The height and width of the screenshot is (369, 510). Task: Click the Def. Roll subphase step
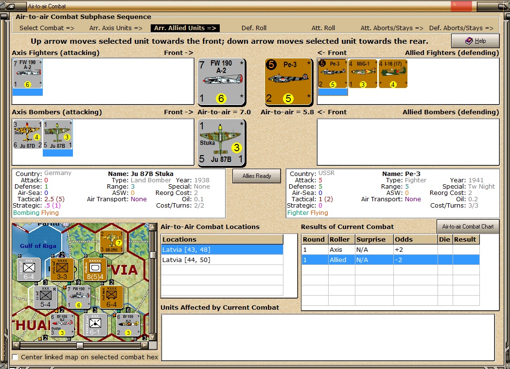point(254,28)
